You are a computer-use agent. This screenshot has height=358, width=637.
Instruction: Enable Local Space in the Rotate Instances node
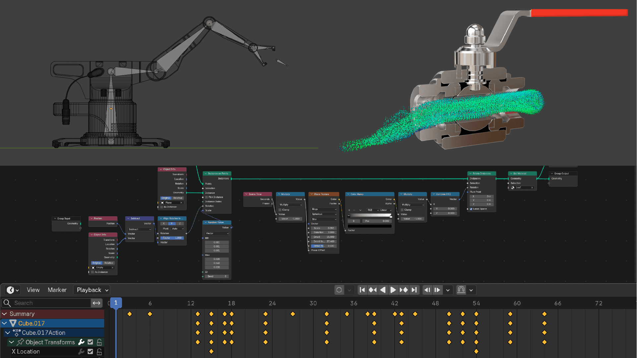[471, 209]
